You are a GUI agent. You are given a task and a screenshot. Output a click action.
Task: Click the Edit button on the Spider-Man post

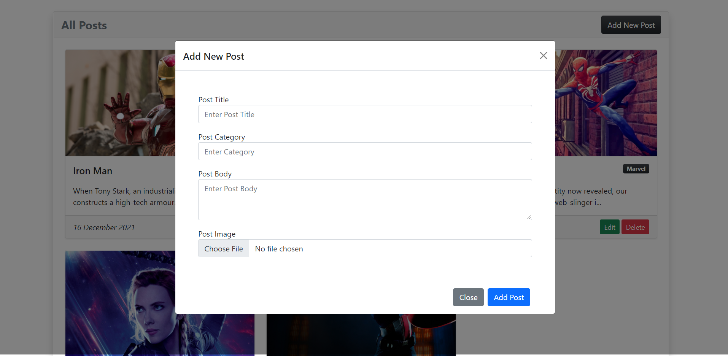[x=609, y=227]
